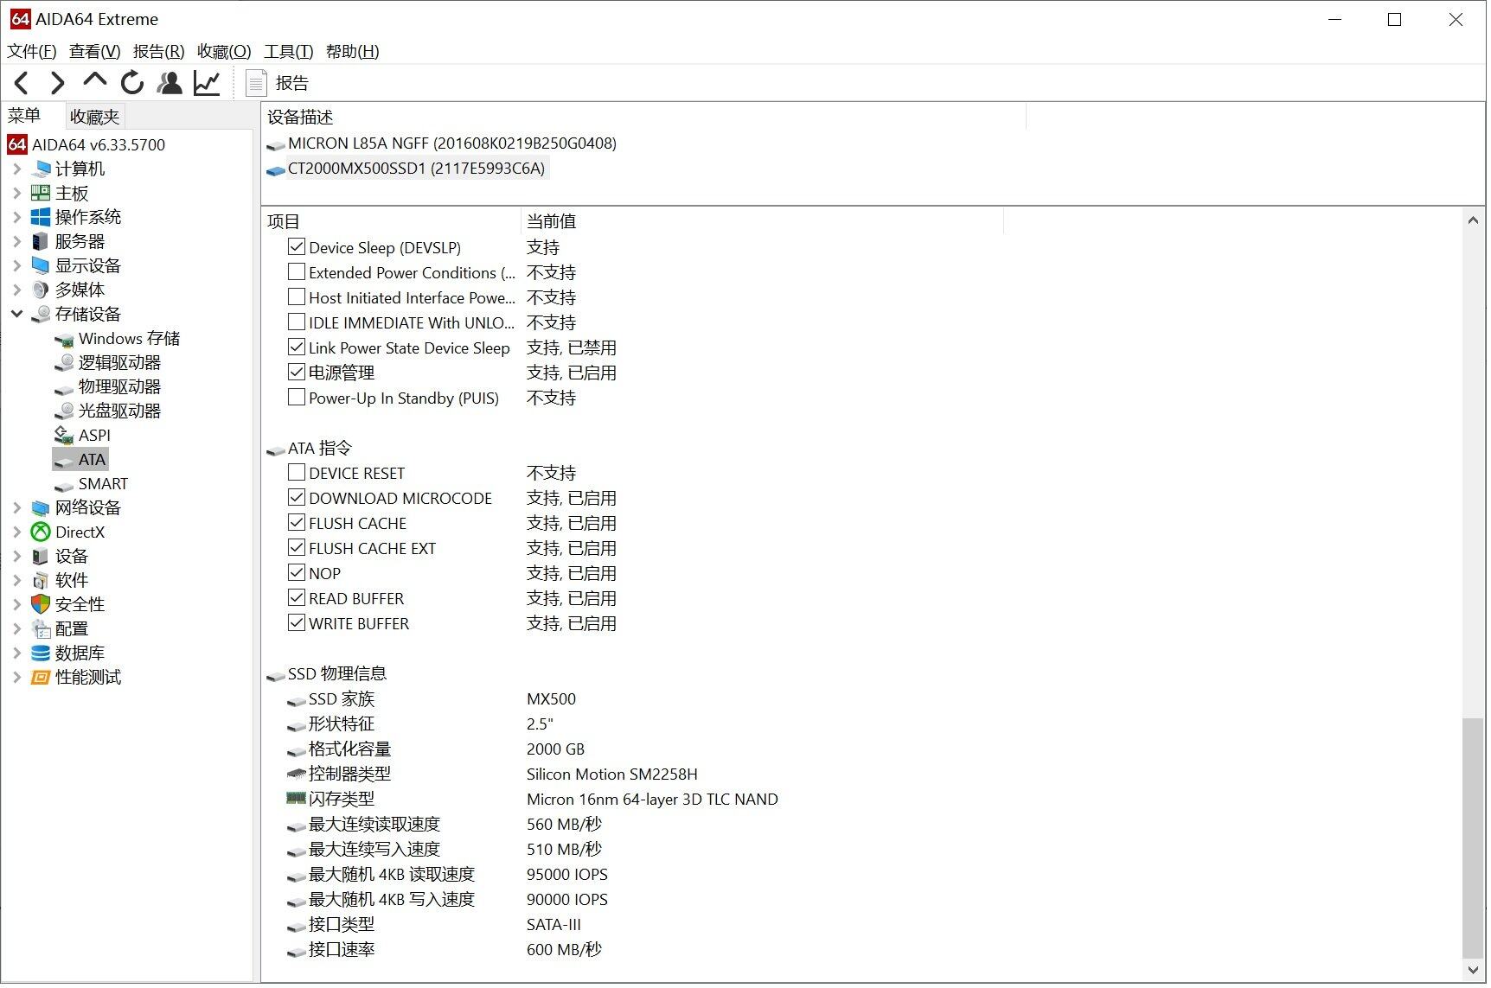The width and height of the screenshot is (1491, 988).
Task: Expand the 操作系统 tree node
Action: coord(16,217)
